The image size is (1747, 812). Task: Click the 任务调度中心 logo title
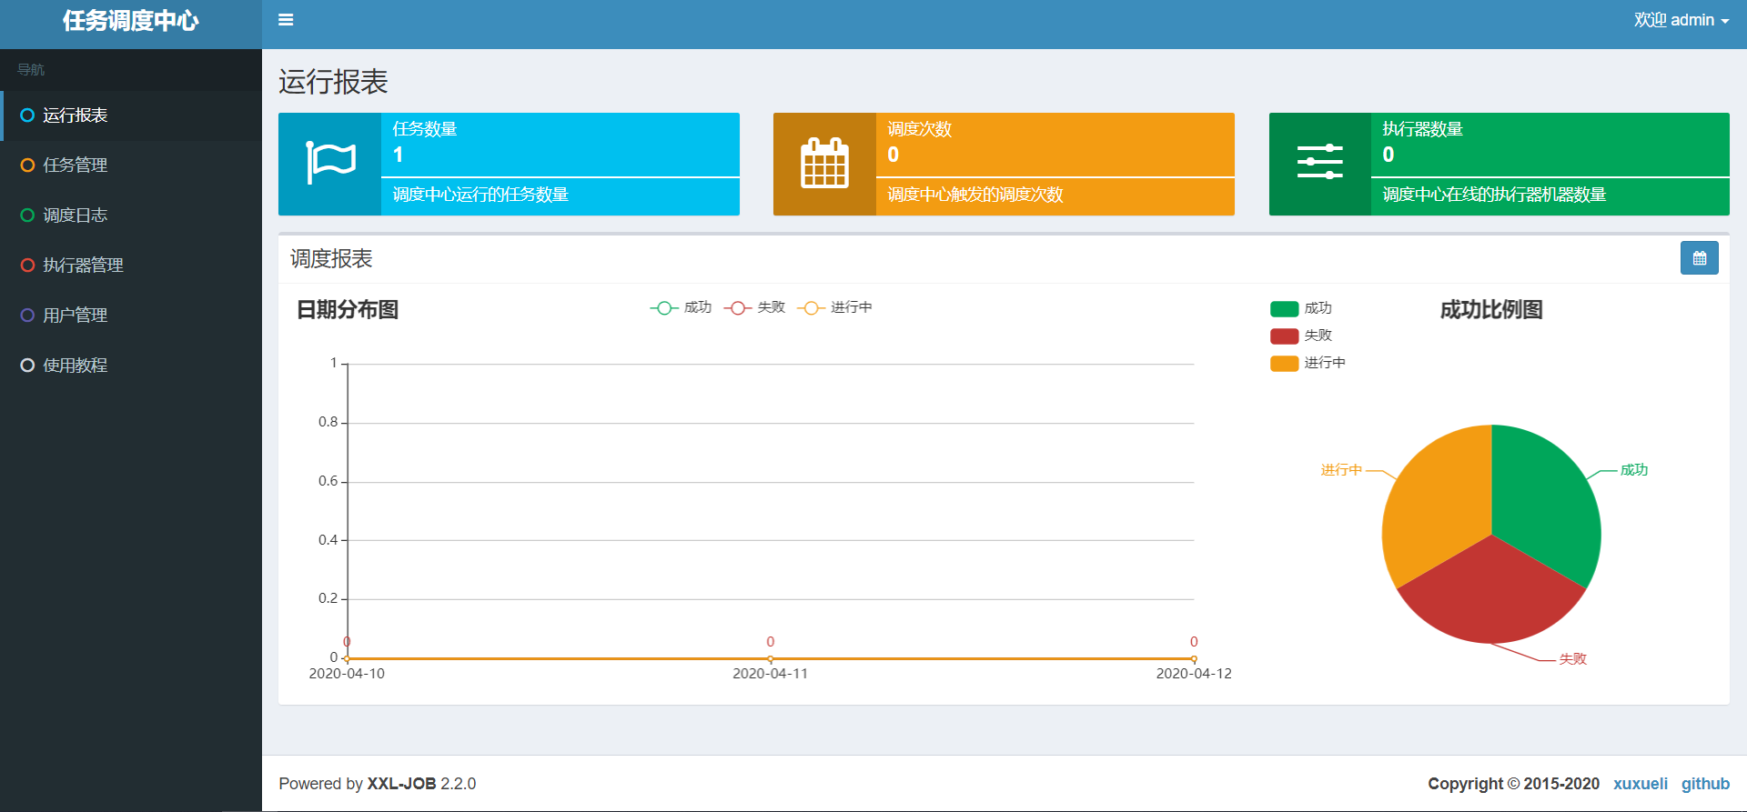click(131, 21)
